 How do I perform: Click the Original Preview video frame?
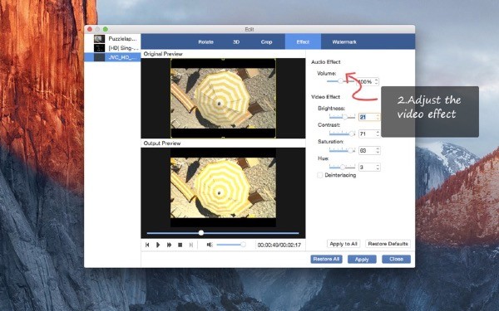coord(223,98)
